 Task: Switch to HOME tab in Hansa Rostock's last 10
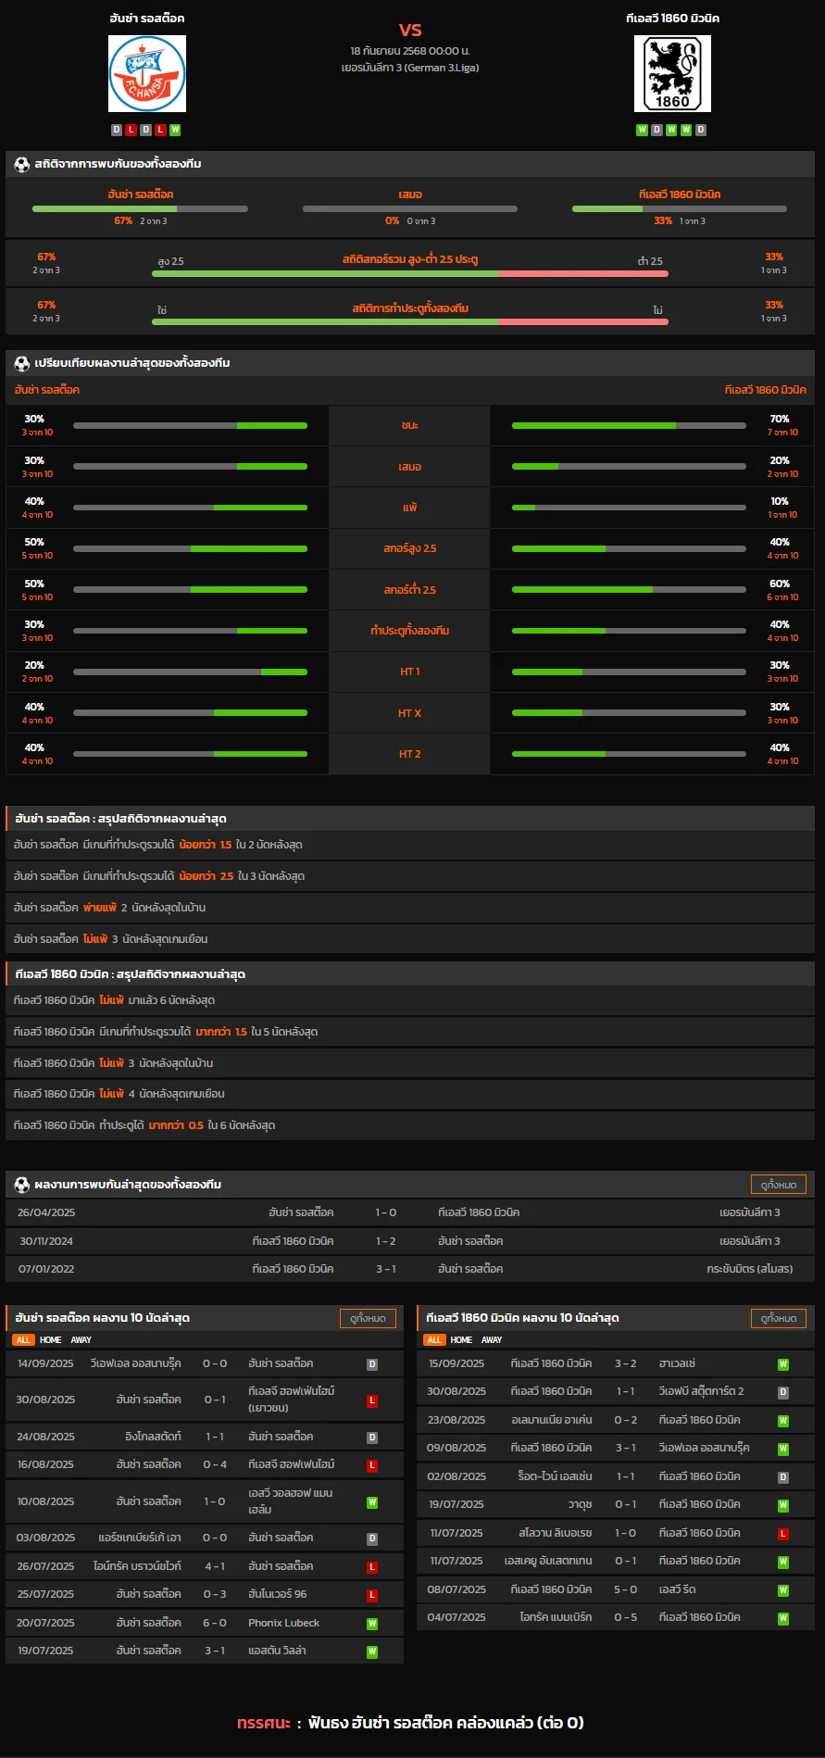(x=50, y=1340)
